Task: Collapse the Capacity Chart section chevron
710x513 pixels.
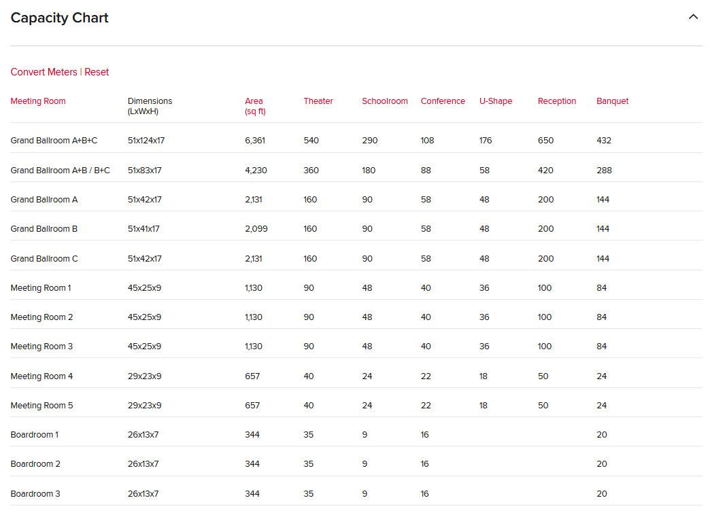Action: pos(693,17)
